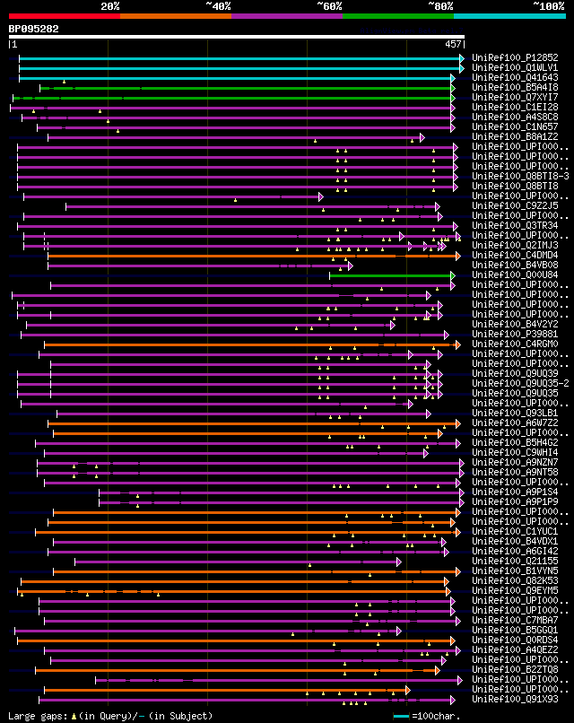Select the UniRef100_Q0RDS4 label
Screen dimensions: 574x723
(x=515, y=640)
